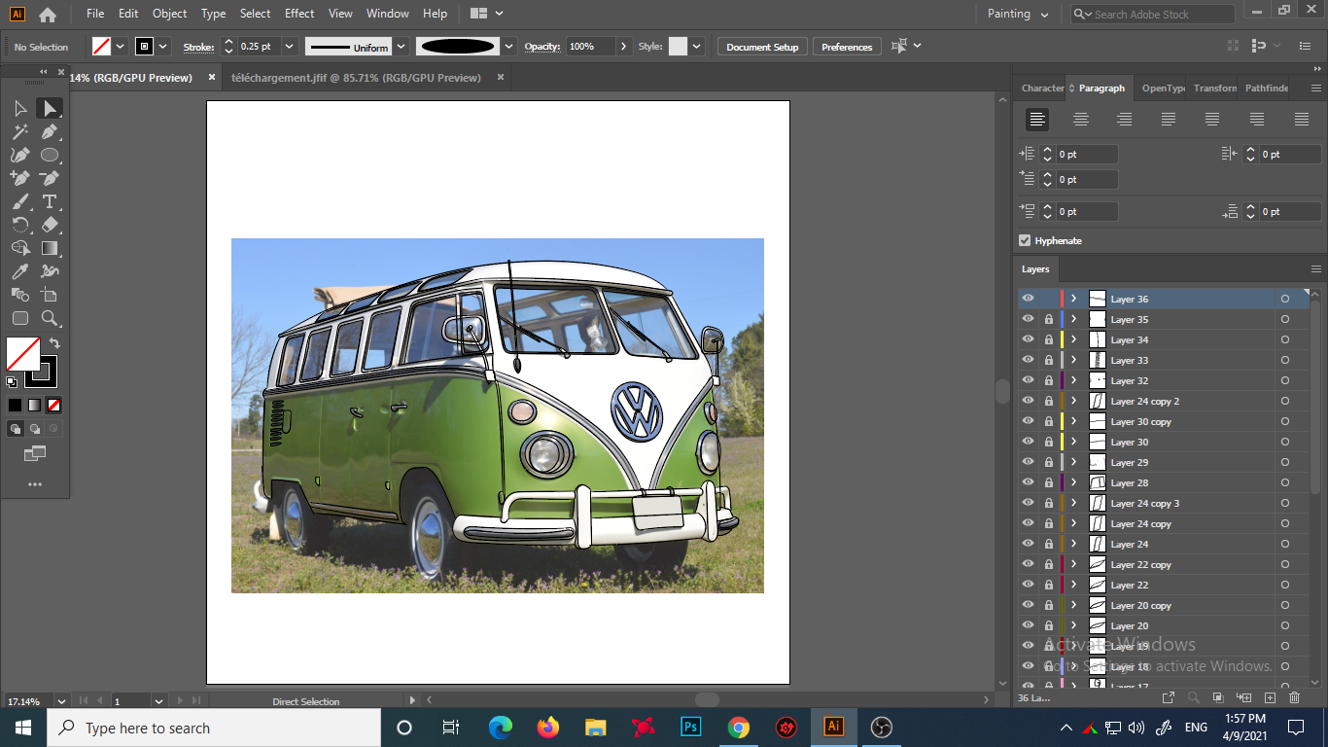Activate the Zoom tool
This screenshot has width=1328, height=747.
coord(50,318)
